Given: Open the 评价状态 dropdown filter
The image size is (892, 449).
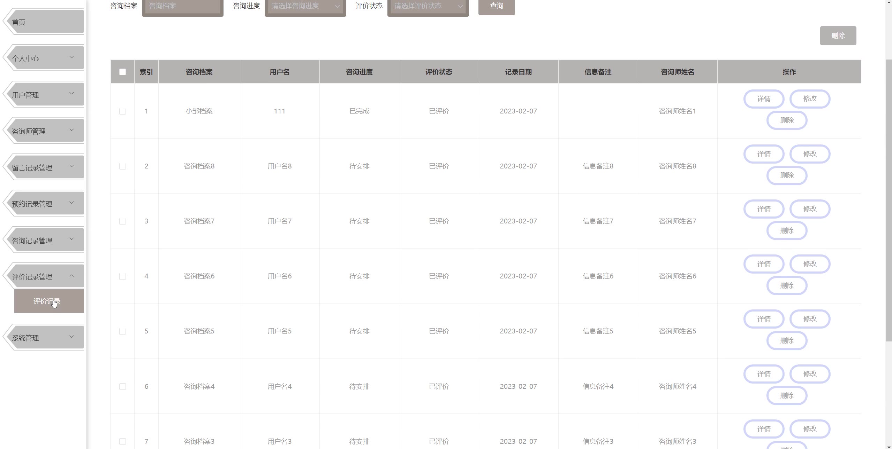Looking at the screenshot, I should click(x=428, y=6).
